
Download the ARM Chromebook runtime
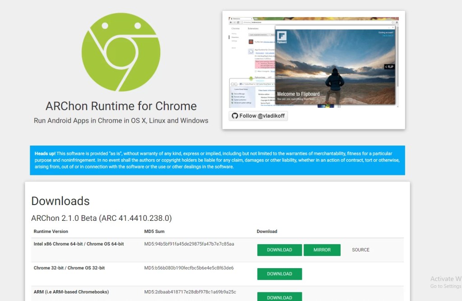click(279, 297)
